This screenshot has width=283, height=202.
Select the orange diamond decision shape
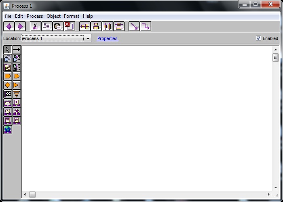(x=8, y=85)
